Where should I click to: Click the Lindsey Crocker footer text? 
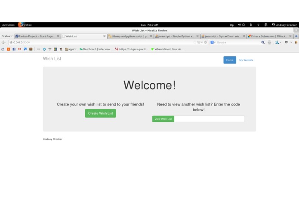pos(52,139)
